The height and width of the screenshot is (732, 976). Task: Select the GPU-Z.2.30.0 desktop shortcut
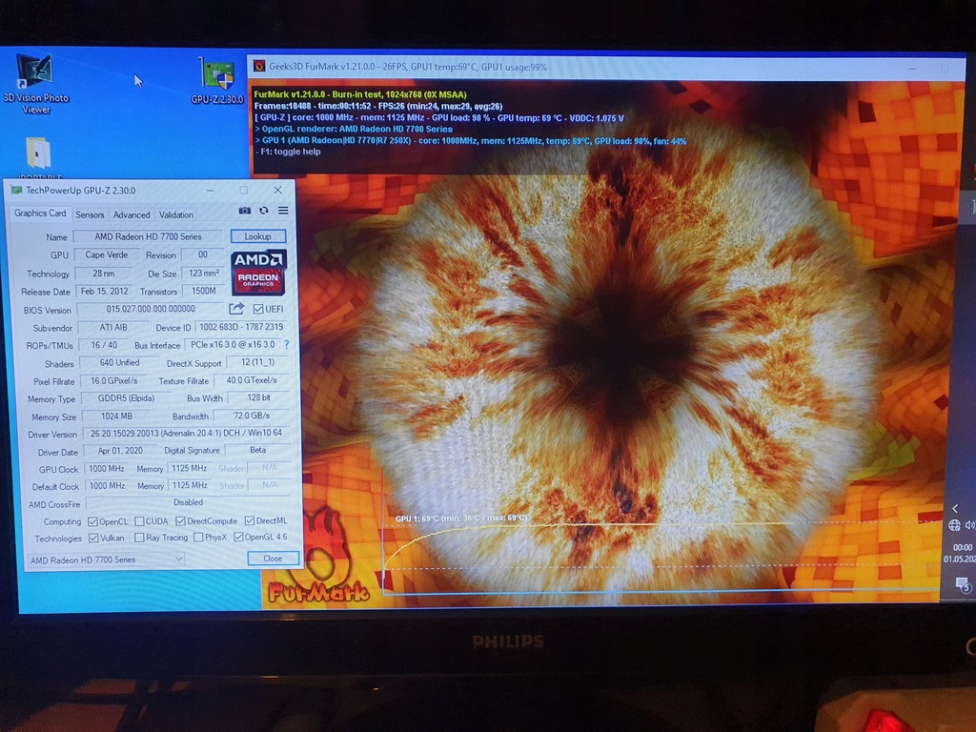[x=216, y=81]
